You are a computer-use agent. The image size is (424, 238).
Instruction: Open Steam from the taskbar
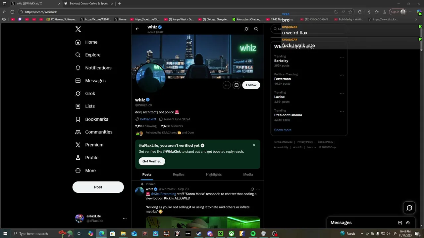pyautogui.click(x=199, y=234)
